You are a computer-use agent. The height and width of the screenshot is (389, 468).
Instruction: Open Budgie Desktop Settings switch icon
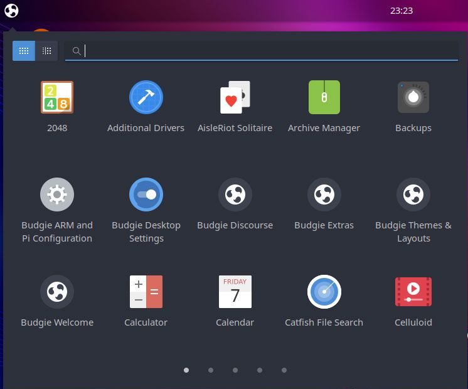point(146,194)
